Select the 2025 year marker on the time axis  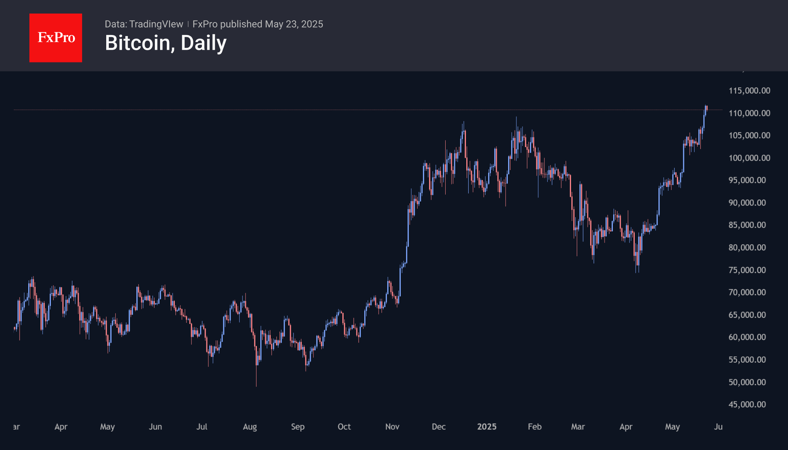point(487,427)
